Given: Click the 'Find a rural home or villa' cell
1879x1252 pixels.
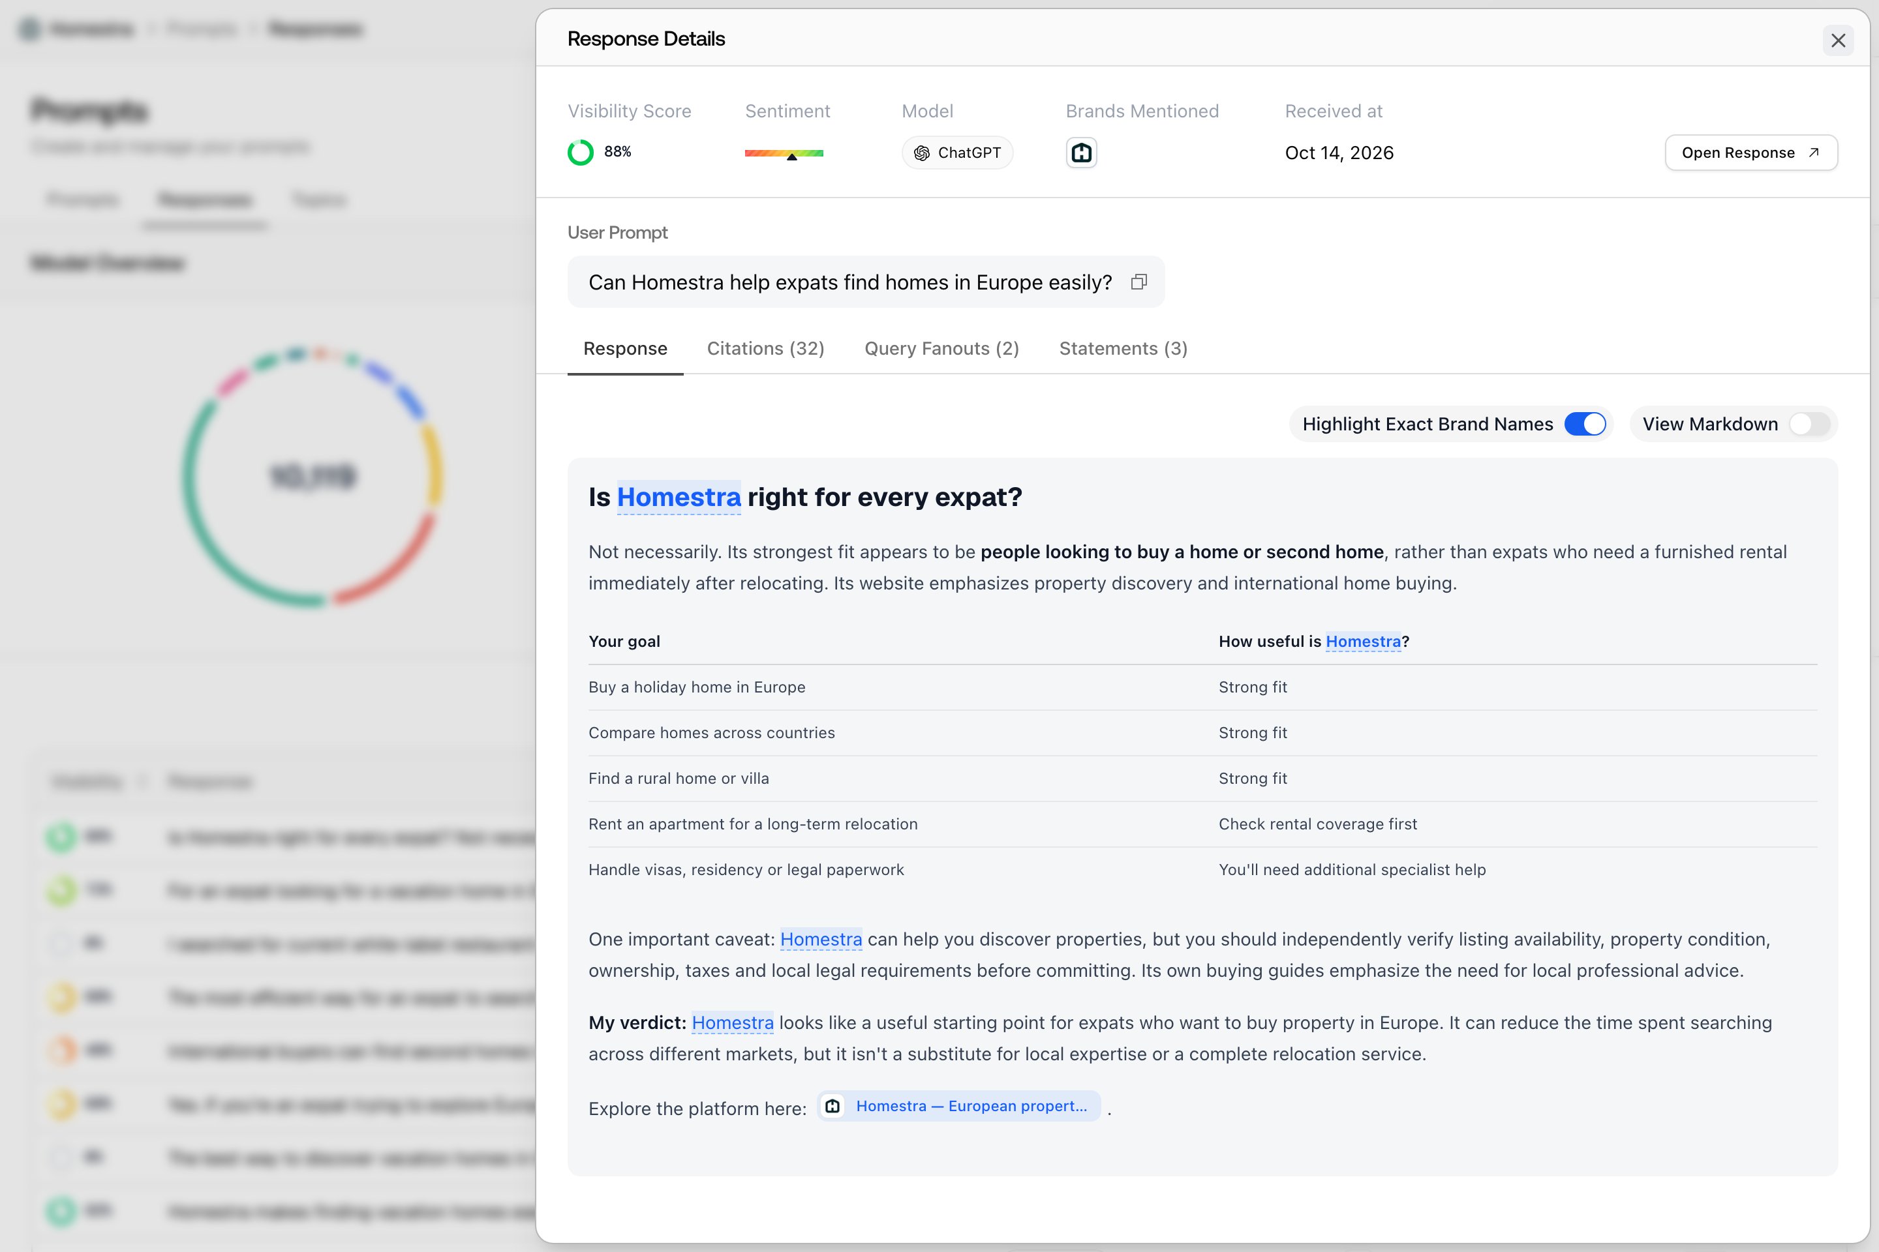Looking at the screenshot, I should pos(679,779).
